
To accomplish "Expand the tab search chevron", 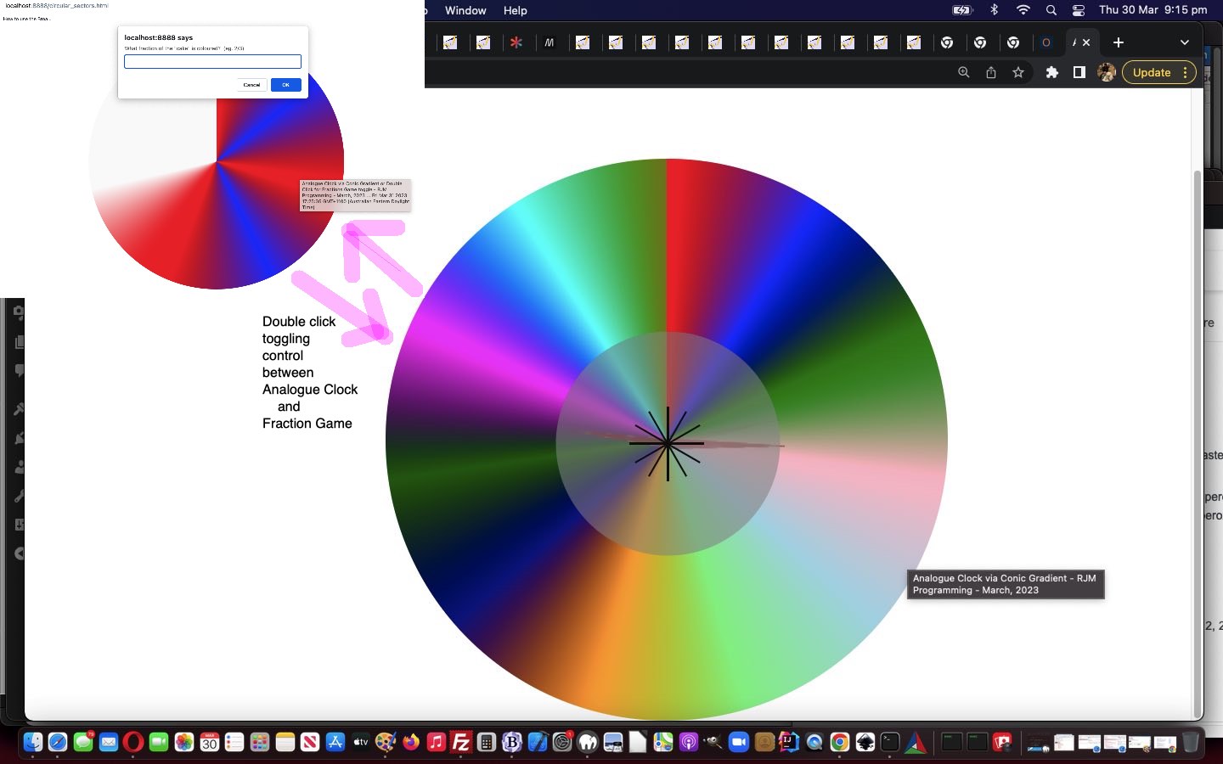I will point(1184,42).
